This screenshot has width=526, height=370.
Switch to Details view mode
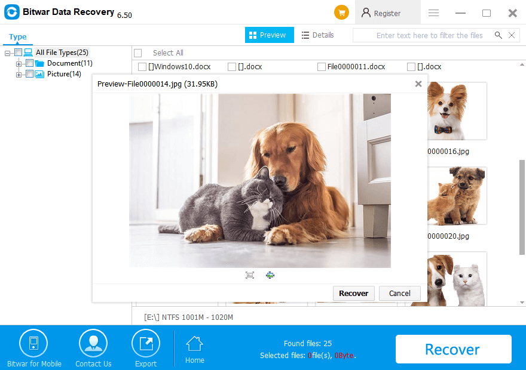point(317,35)
